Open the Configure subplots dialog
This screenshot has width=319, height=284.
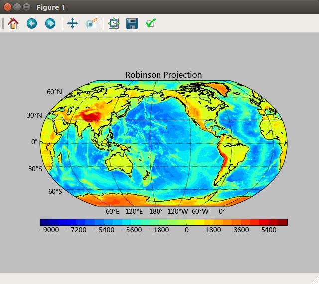[x=114, y=23]
